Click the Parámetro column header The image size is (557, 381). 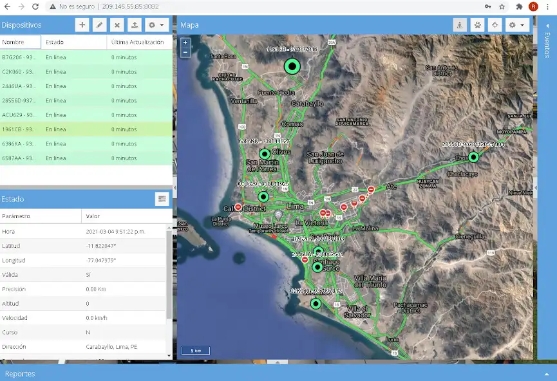pos(41,216)
